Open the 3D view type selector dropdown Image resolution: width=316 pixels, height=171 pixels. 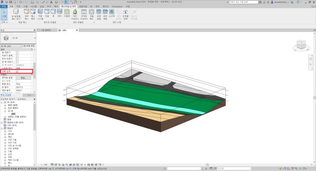pyautogui.click(x=35, y=38)
